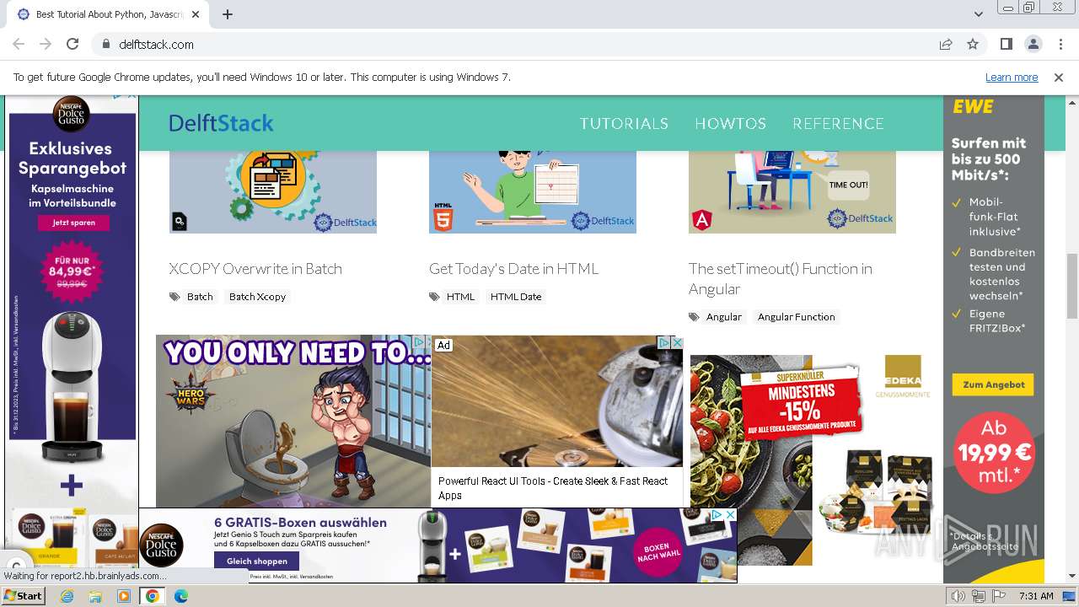This screenshot has height=607, width=1079.
Task: Click the Angular setTimeout article thumbnail
Action: 792,192
